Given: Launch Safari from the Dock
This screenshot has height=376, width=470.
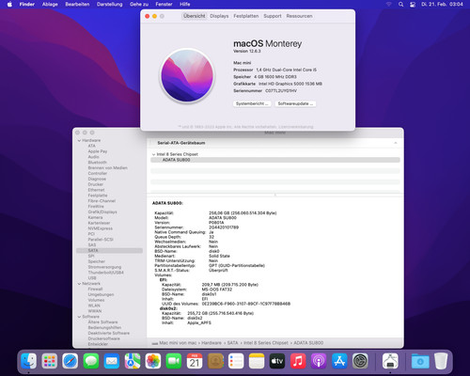Looking at the screenshot, I should click(70, 361).
